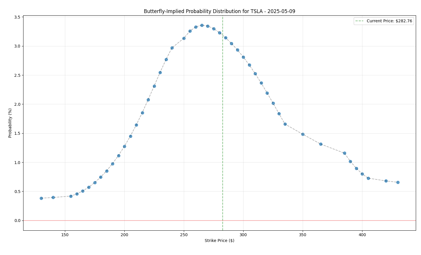The image size is (421, 255).
Task: Click the y-axis tick label 0.0
Action: click(x=17, y=221)
